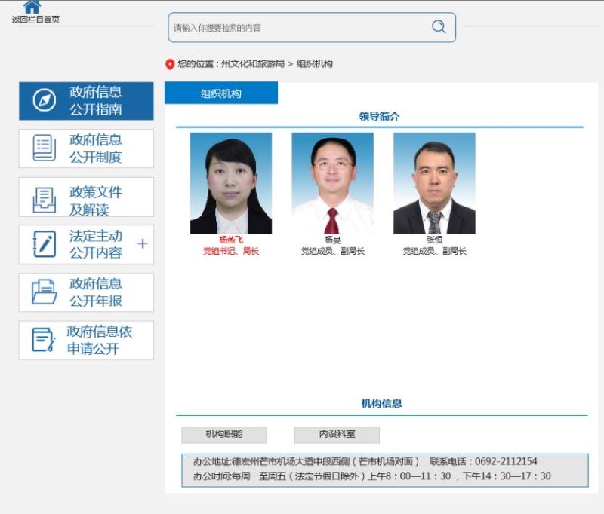Image resolution: width=604 pixels, height=514 pixels.
Task: Click the search input field
Action: 298,28
